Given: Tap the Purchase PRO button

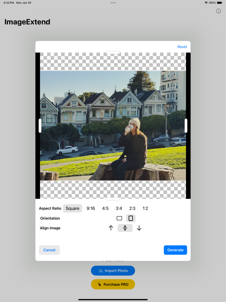Looking at the screenshot, I should click(x=113, y=284).
